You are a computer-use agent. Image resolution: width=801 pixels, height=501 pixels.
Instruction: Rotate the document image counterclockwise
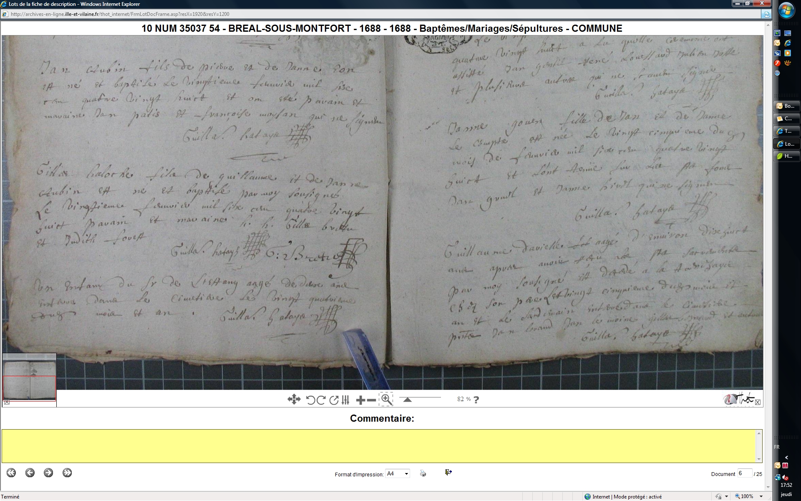pos(310,400)
